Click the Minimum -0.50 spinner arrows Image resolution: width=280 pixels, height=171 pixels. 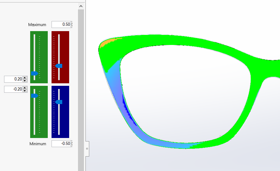point(72,144)
